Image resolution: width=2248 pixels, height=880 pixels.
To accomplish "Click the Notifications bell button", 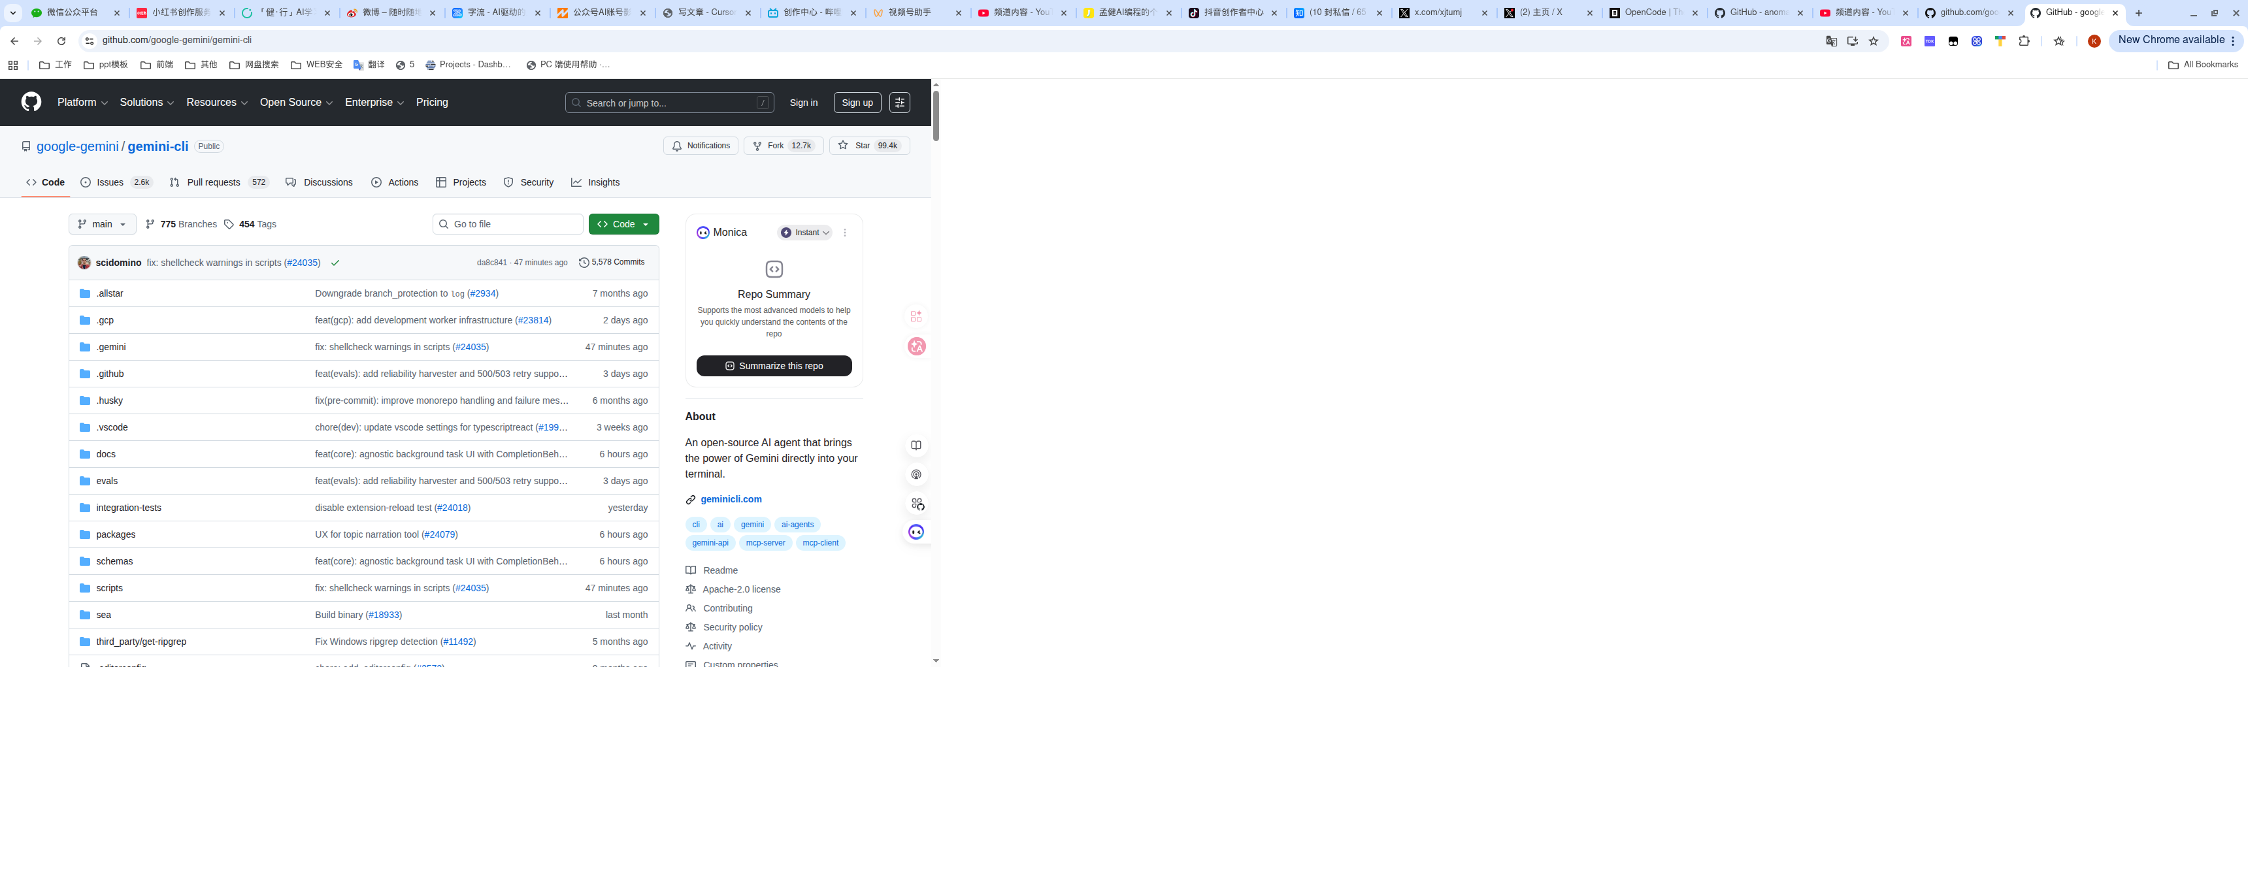I will pyautogui.click(x=700, y=146).
